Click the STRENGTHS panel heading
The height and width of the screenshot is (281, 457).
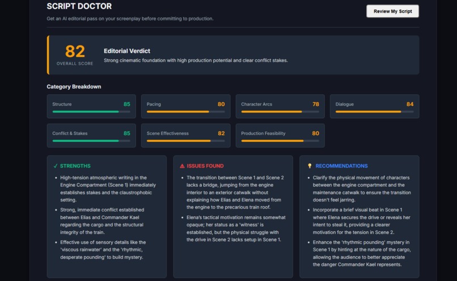tap(75, 166)
